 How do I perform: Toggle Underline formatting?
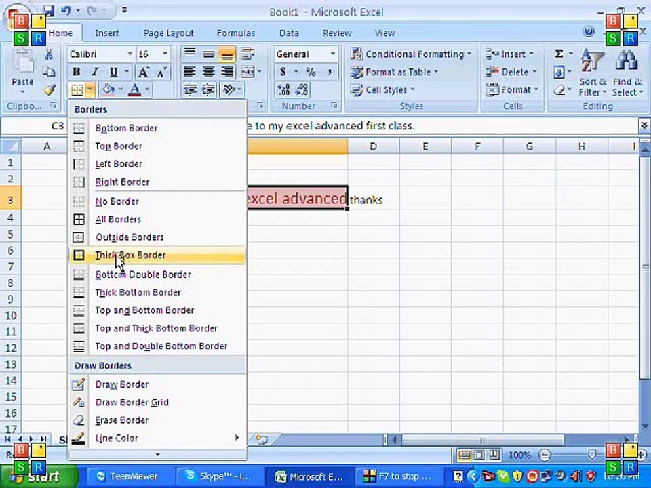(x=114, y=72)
